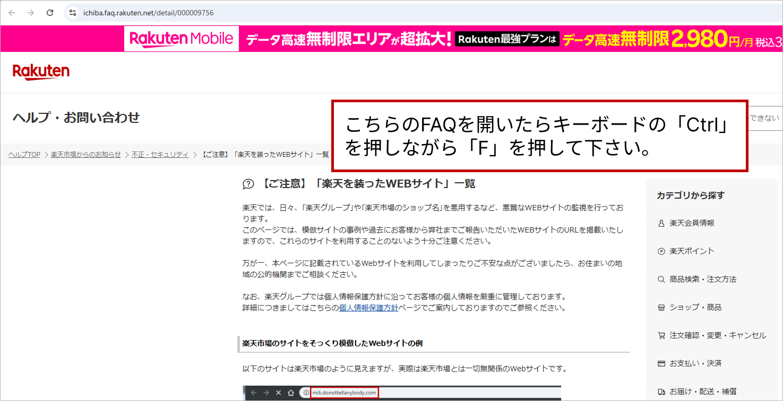The height and width of the screenshot is (401, 783).
Task: Click the magnifier icon for 商品検索・注文方法
Action: click(x=661, y=280)
